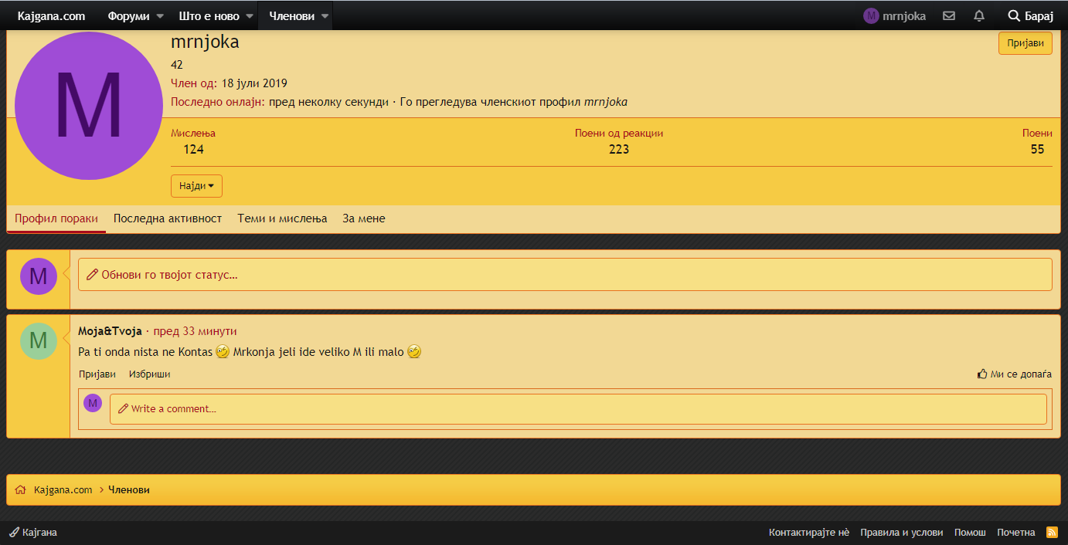Click the Кајгана style brush icon
Screen dimensions: 1068x545
tap(14, 533)
